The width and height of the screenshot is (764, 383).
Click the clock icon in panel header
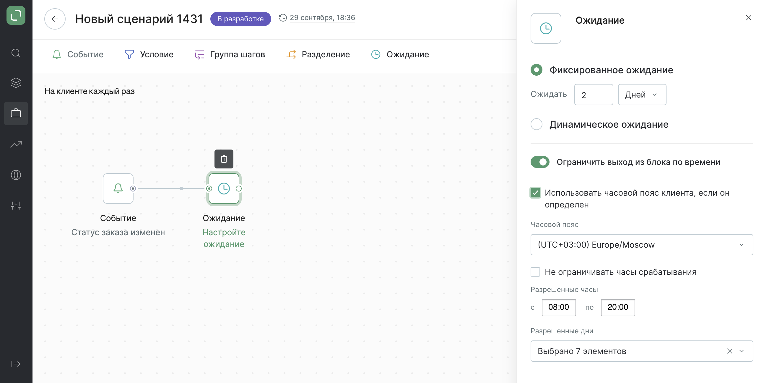tap(546, 28)
